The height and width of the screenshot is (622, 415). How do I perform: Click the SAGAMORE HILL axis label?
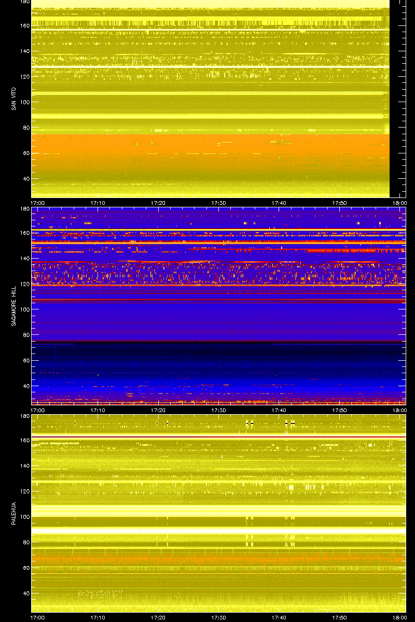(13, 306)
